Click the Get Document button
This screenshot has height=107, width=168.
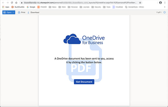click(x=84, y=82)
